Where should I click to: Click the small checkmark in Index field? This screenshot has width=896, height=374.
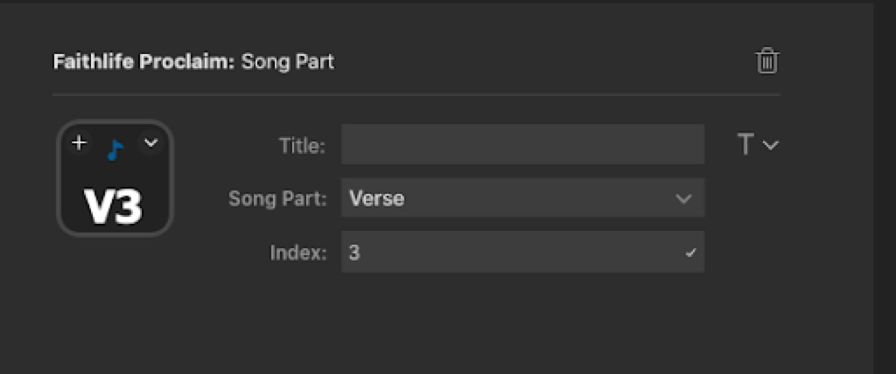690,253
